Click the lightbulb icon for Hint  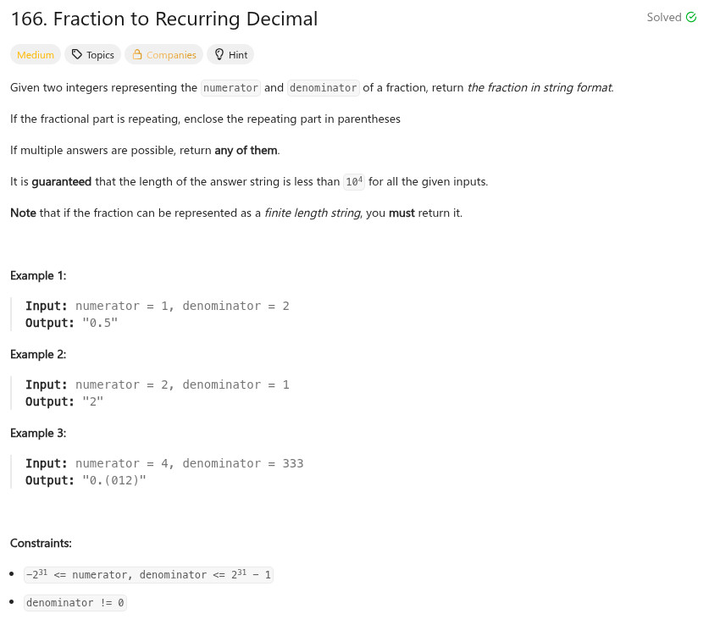pyautogui.click(x=219, y=55)
